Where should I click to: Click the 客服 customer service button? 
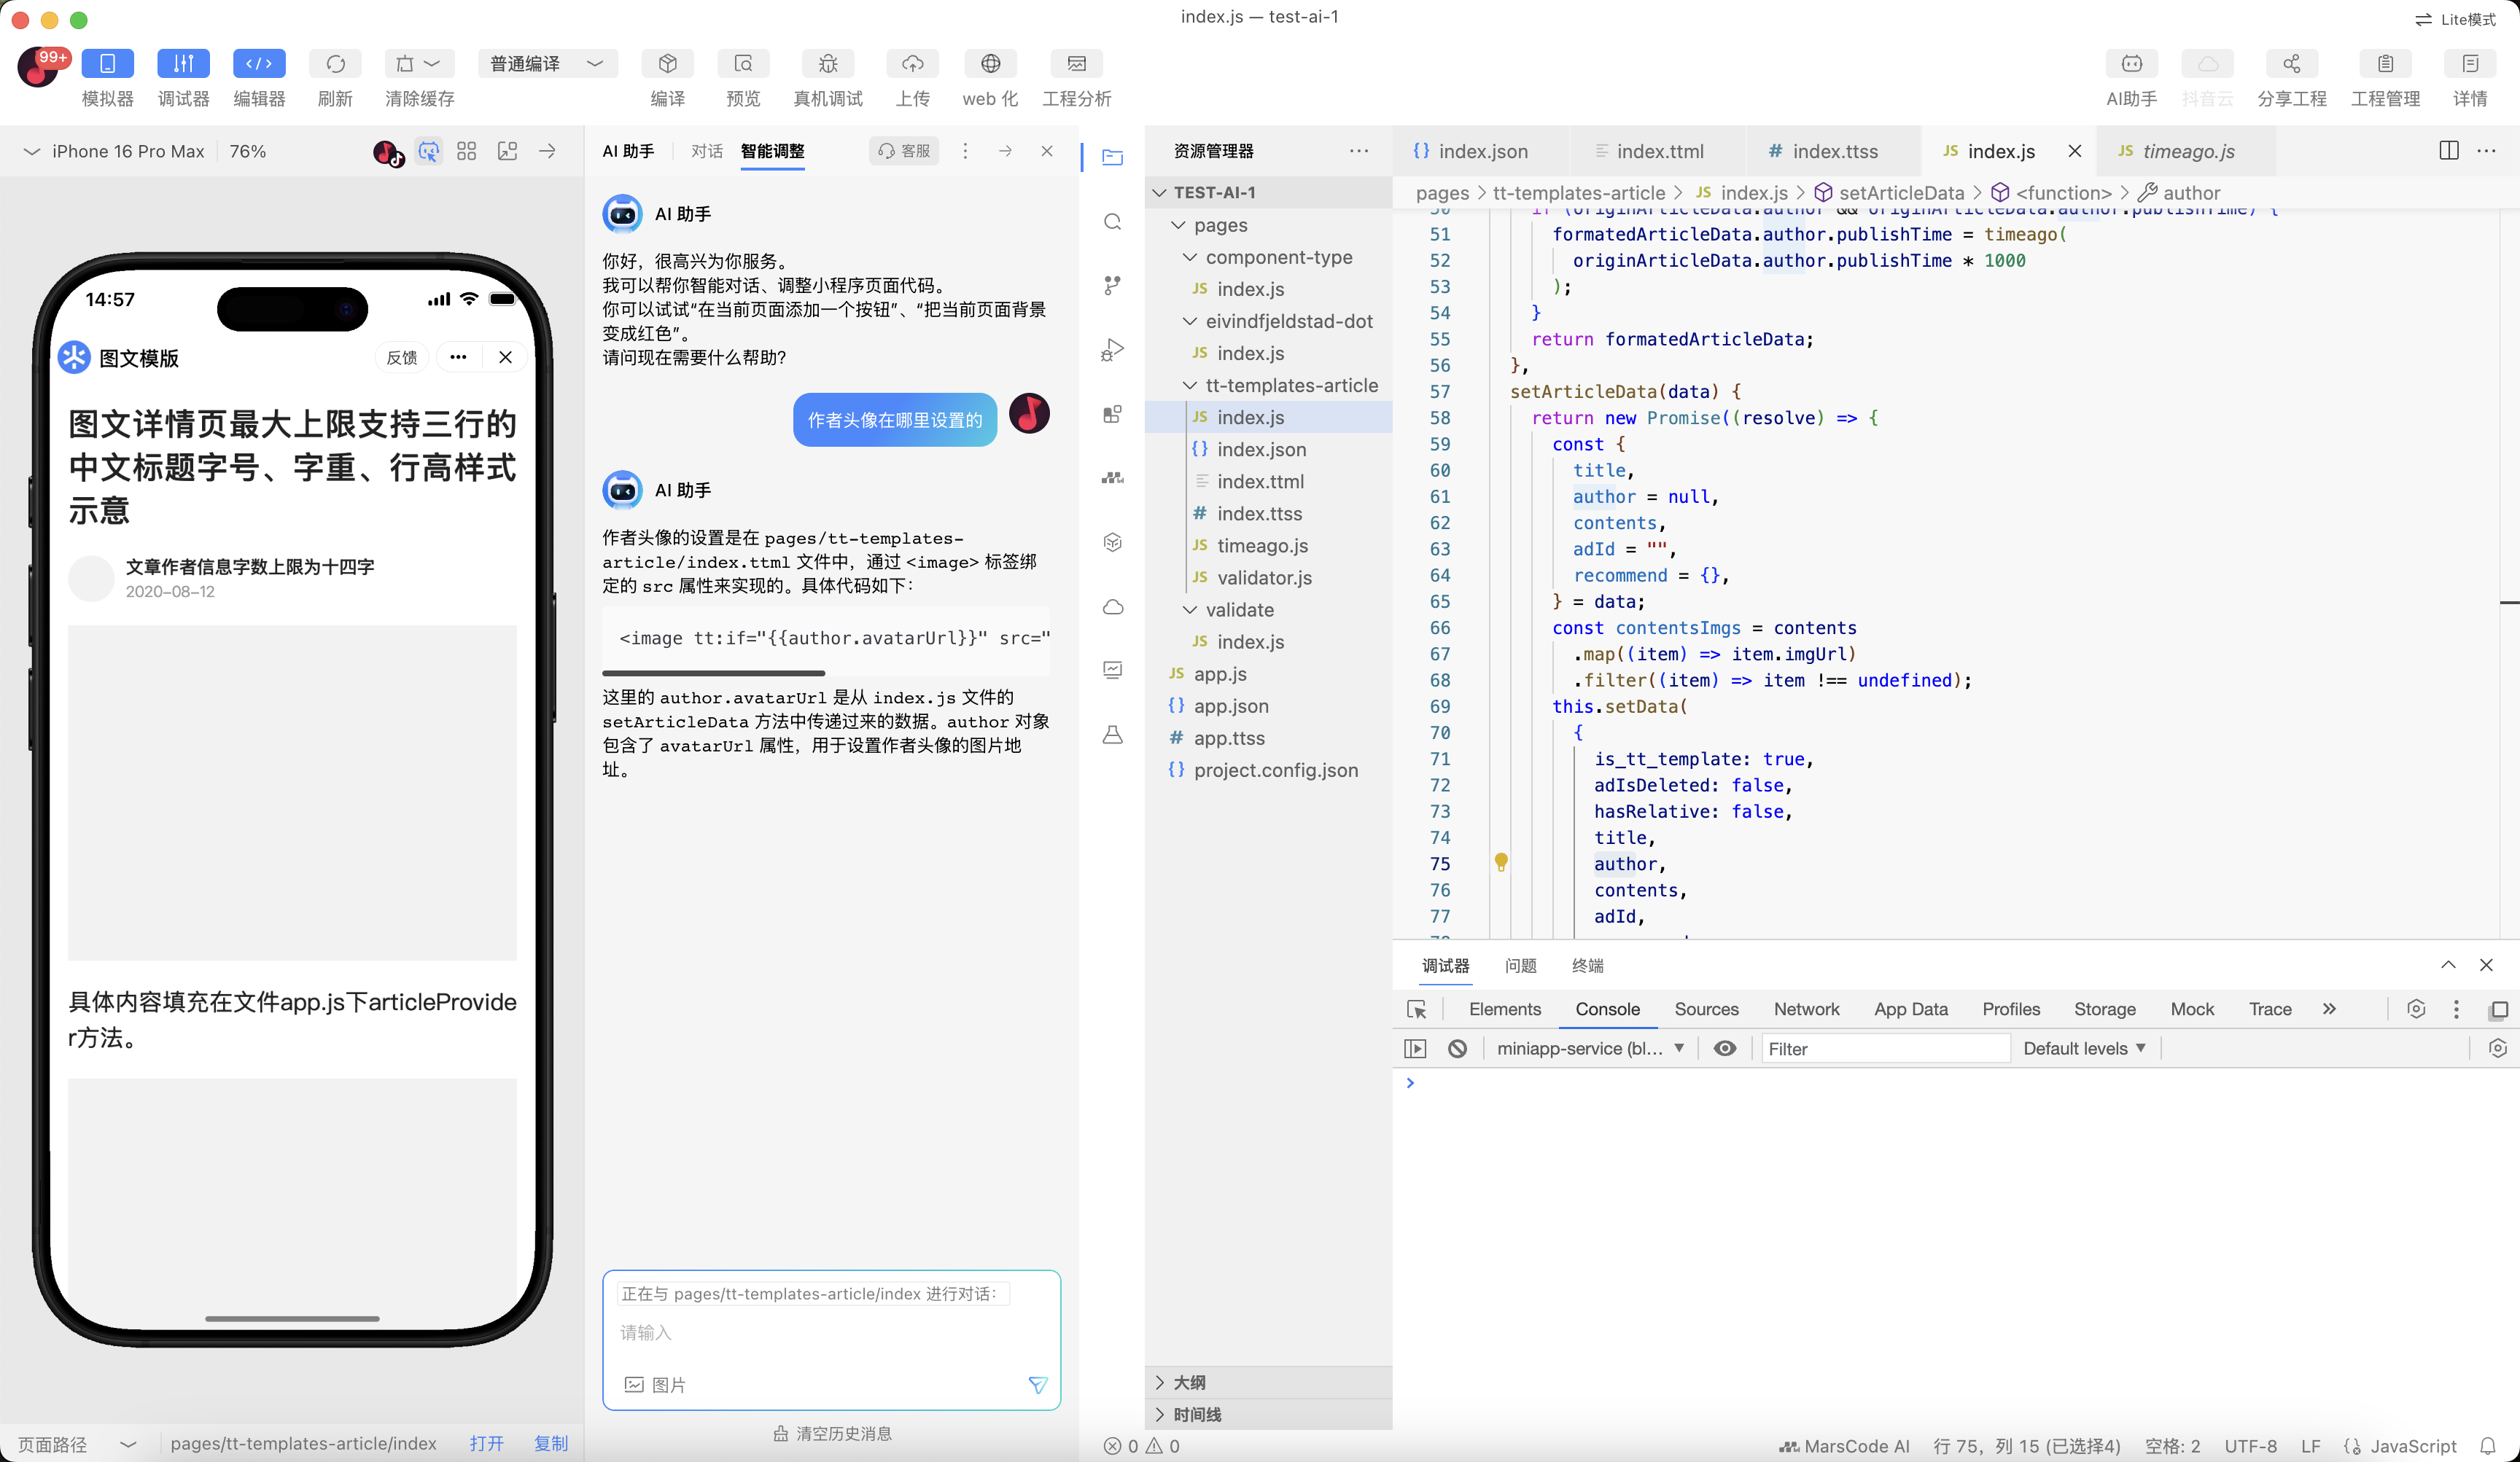click(904, 151)
